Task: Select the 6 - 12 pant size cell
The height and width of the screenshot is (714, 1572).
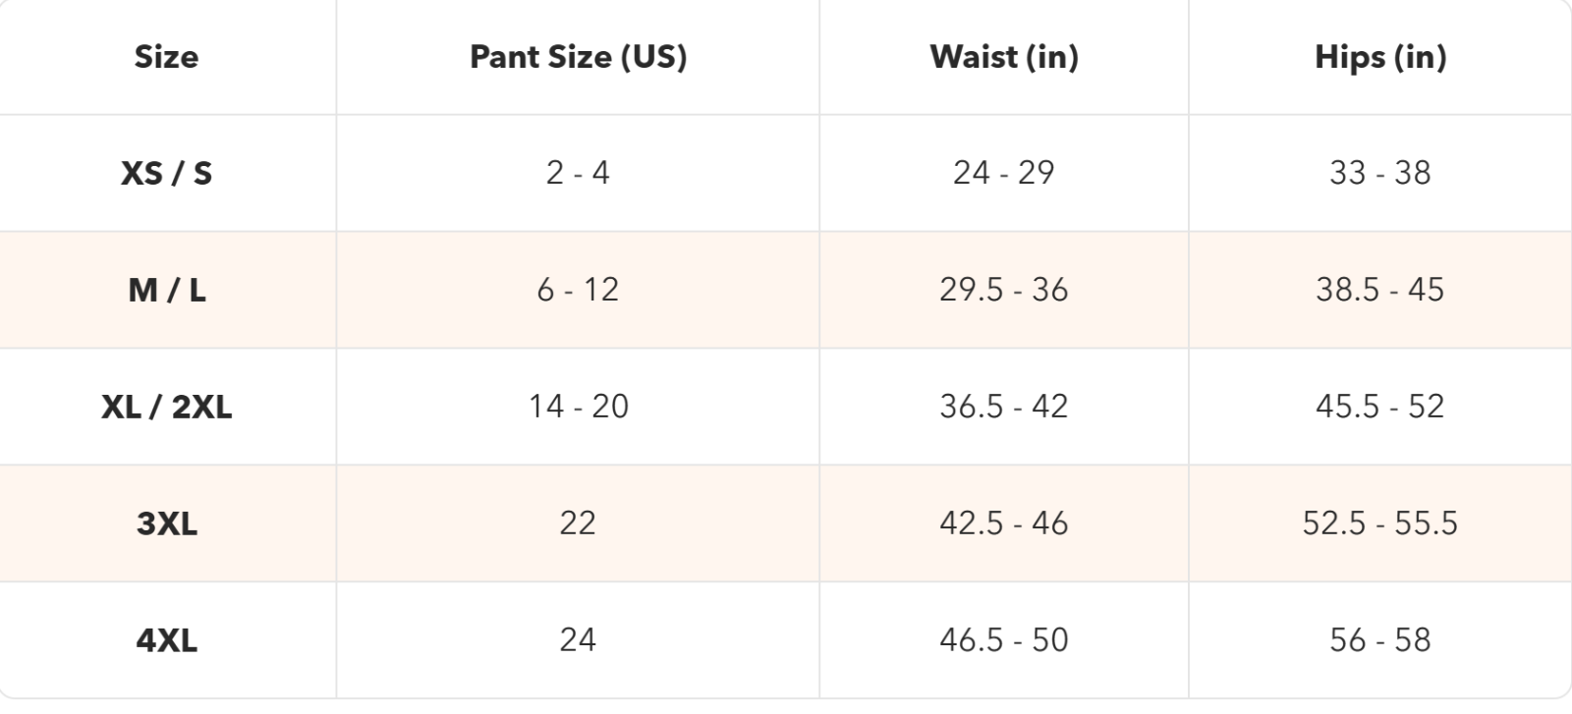Action: click(x=578, y=290)
